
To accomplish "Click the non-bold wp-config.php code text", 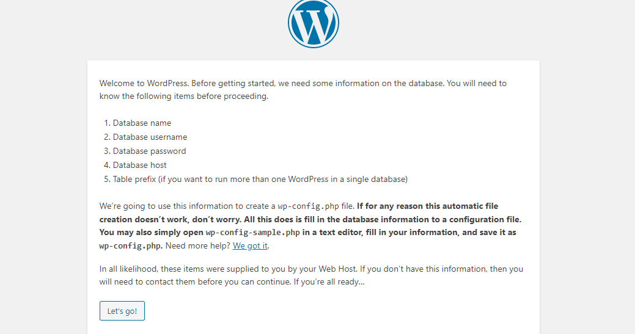I will [x=308, y=206].
